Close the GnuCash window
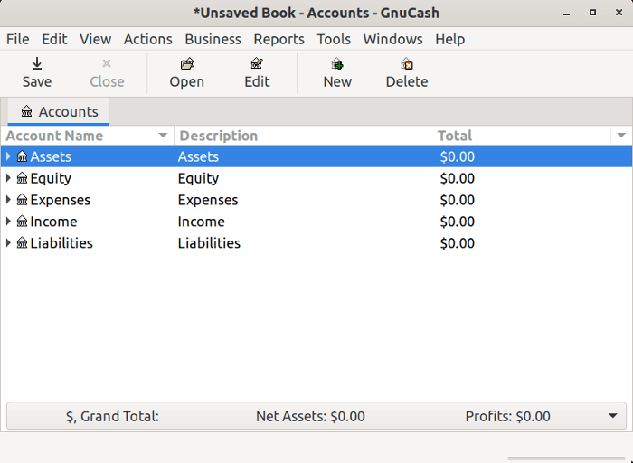 click(619, 13)
